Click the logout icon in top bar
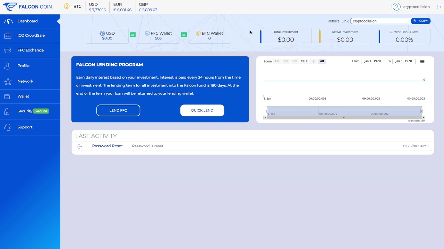The width and height of the screenshot is (444, 249). tap(439, 7)
